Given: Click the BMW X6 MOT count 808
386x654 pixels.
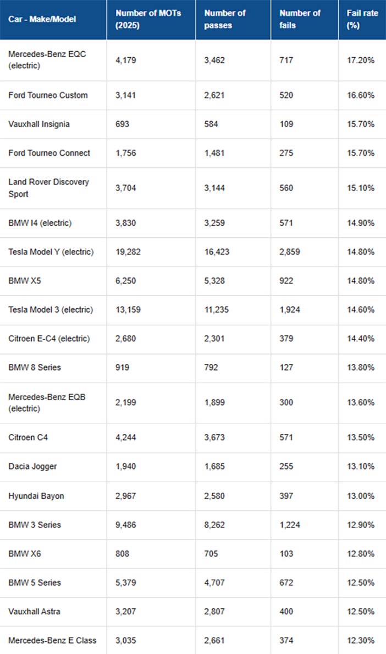Looking at the screenshot, I should [122, 554].
